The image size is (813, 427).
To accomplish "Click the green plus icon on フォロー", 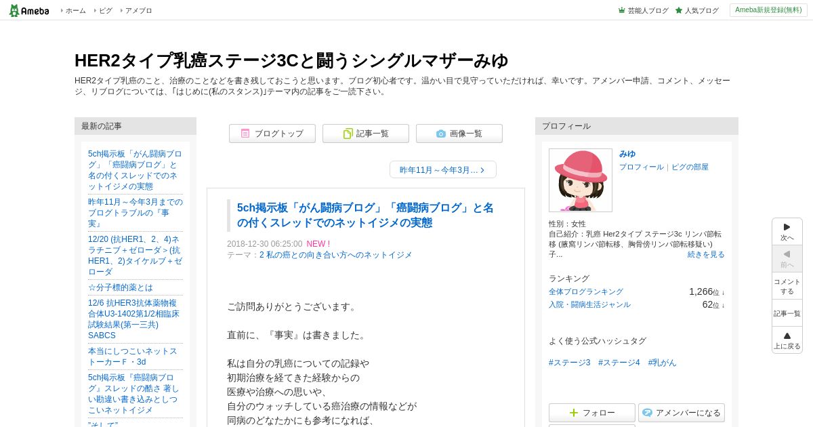I will 574,413.
